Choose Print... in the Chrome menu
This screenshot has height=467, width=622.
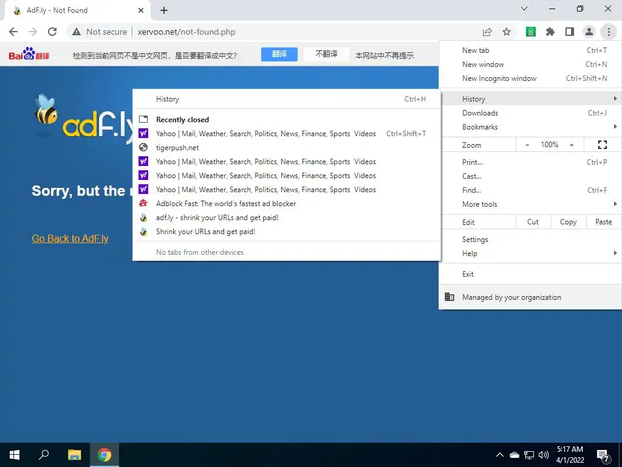click(530, 162)
